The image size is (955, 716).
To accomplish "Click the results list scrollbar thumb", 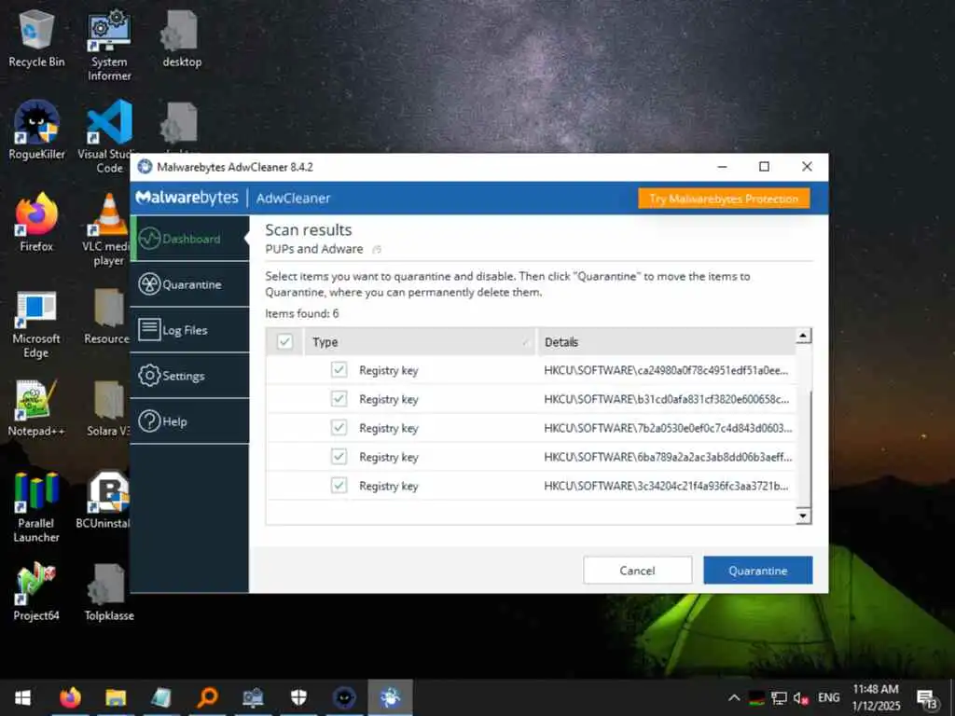I will pos(803,447).
